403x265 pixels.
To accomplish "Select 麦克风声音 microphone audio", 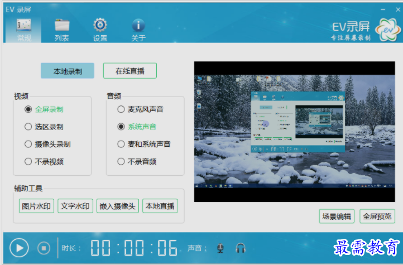I will coord(140,109).
